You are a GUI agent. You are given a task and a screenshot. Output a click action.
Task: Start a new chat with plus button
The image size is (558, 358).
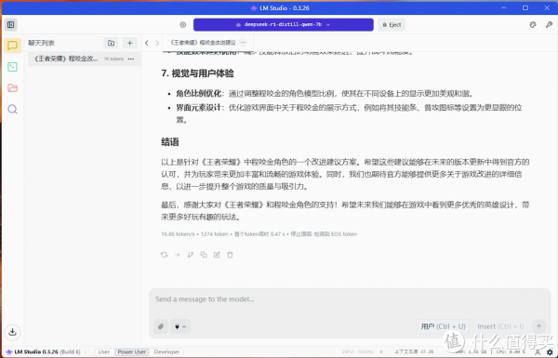[x=130, y=43]
